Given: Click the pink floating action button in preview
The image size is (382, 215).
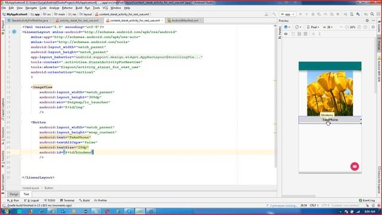Looking at the screenshot, I should point(355,166).
